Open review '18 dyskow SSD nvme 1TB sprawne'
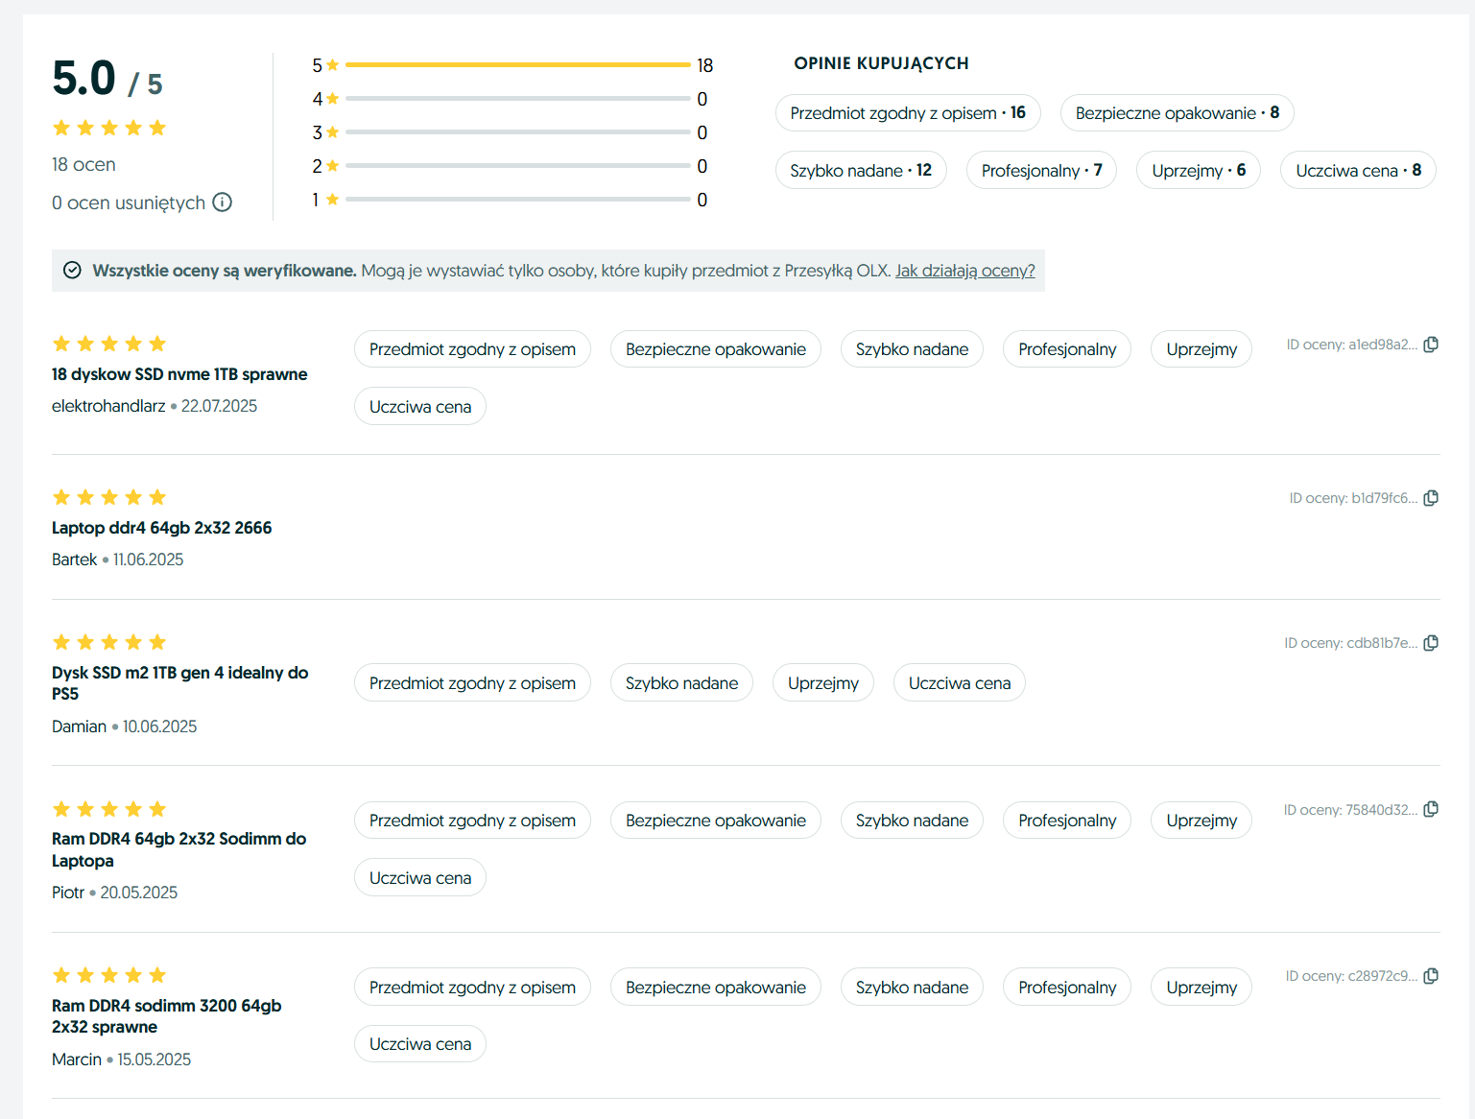1475x1119 pixels. click(x=179, y=374)
